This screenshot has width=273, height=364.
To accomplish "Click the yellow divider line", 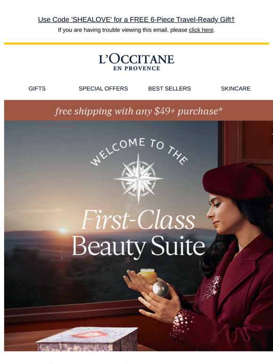I will 136,43.
